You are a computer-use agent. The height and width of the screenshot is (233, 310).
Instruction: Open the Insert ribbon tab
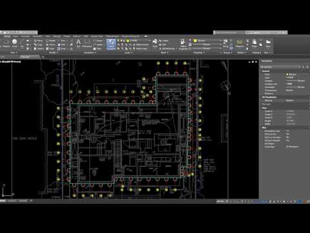tap(15, 36)
